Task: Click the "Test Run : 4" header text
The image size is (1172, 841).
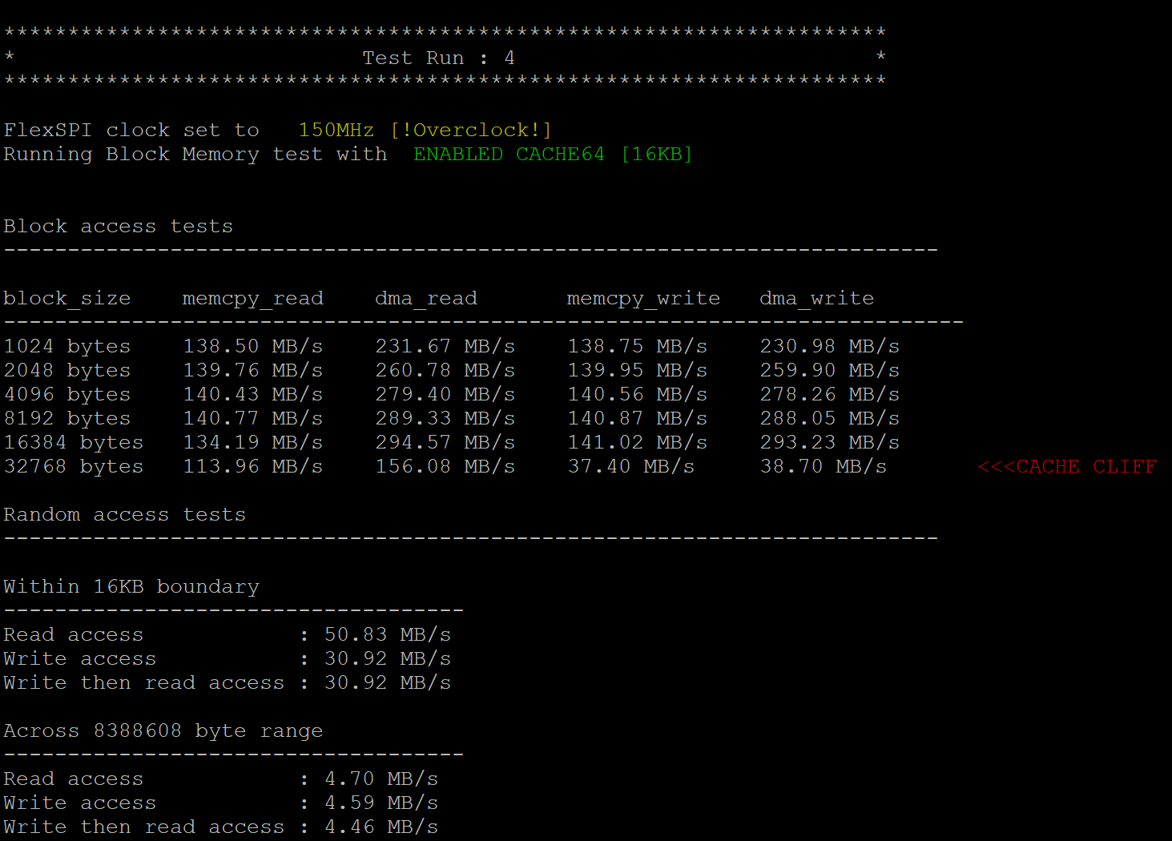Action: pos(438,58)
